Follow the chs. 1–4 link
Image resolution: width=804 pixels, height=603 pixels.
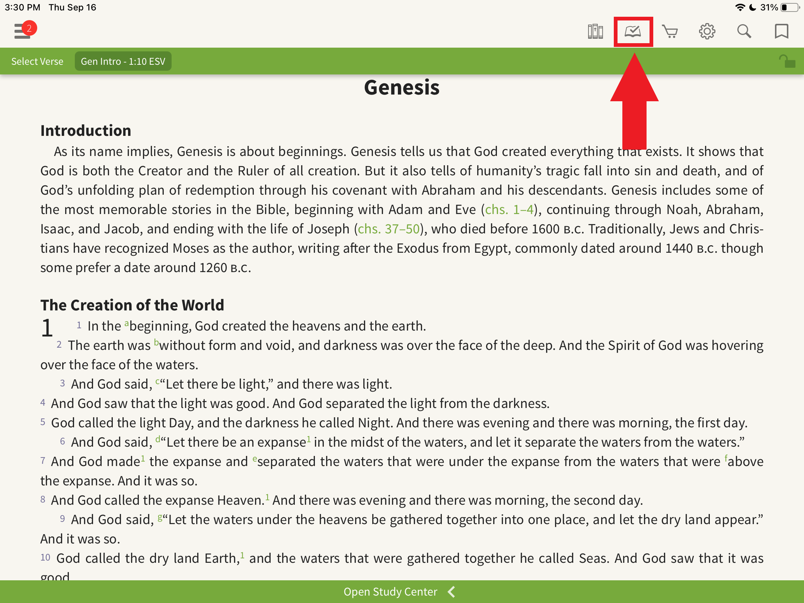click(509, 210)
